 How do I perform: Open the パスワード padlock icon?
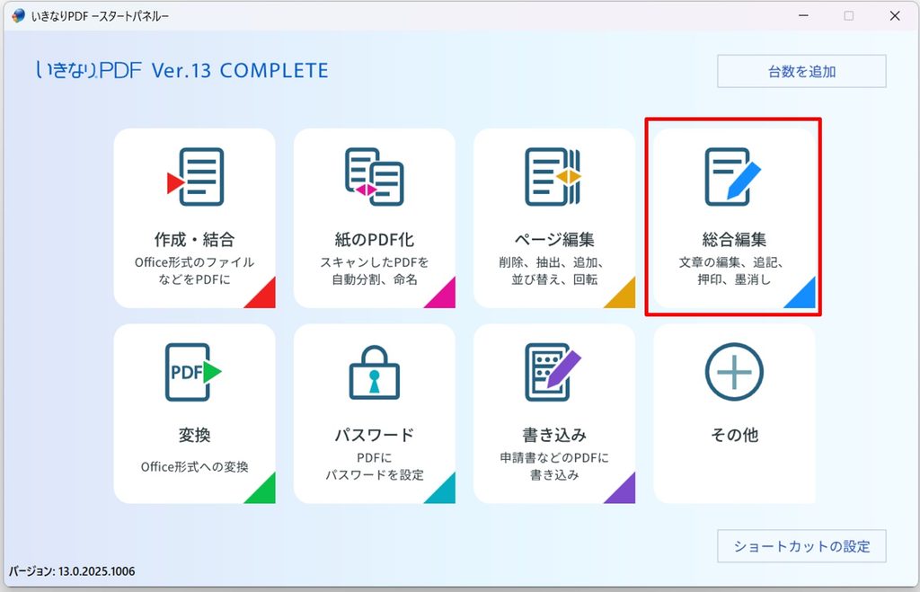tap(375, 372)
